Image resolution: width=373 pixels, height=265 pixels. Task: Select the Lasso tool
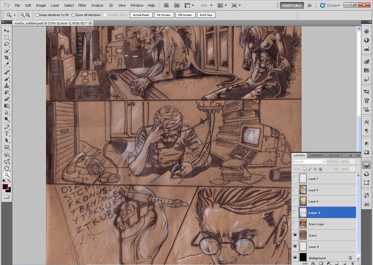7,44
